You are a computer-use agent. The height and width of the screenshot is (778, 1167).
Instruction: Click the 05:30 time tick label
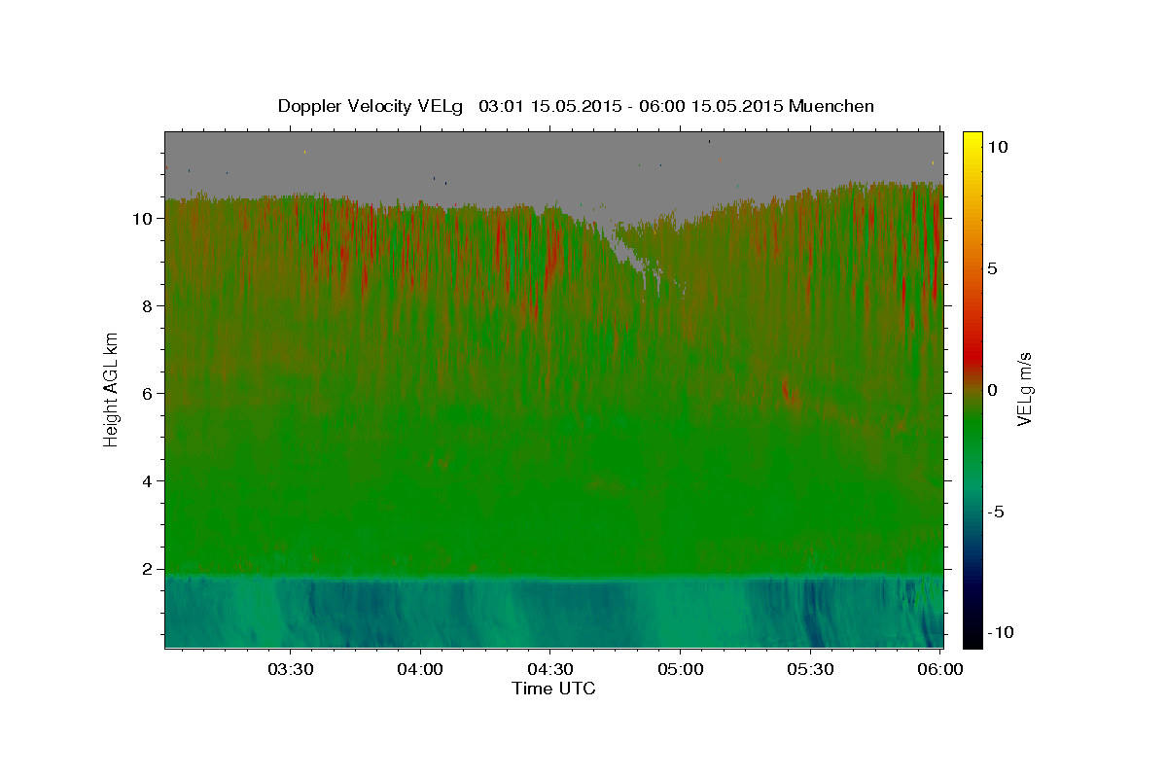[811, 670]
